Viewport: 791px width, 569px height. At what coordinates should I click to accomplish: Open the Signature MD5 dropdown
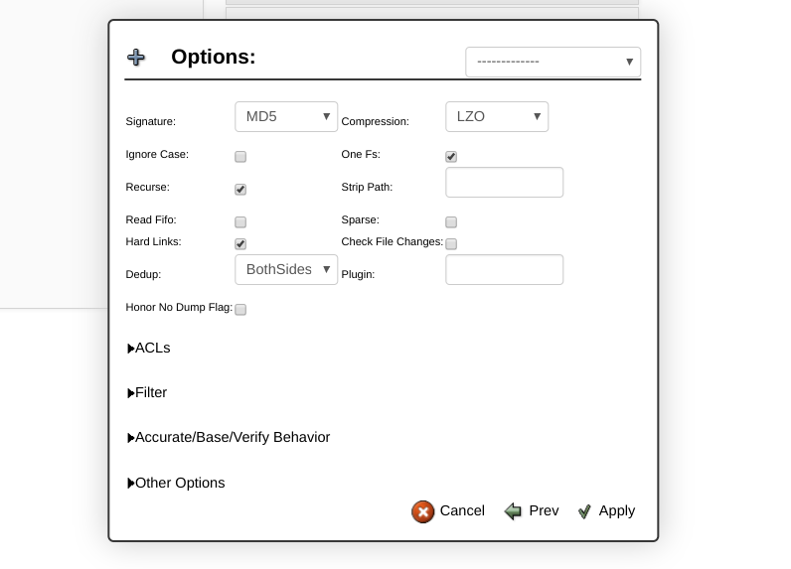point(286,117)
